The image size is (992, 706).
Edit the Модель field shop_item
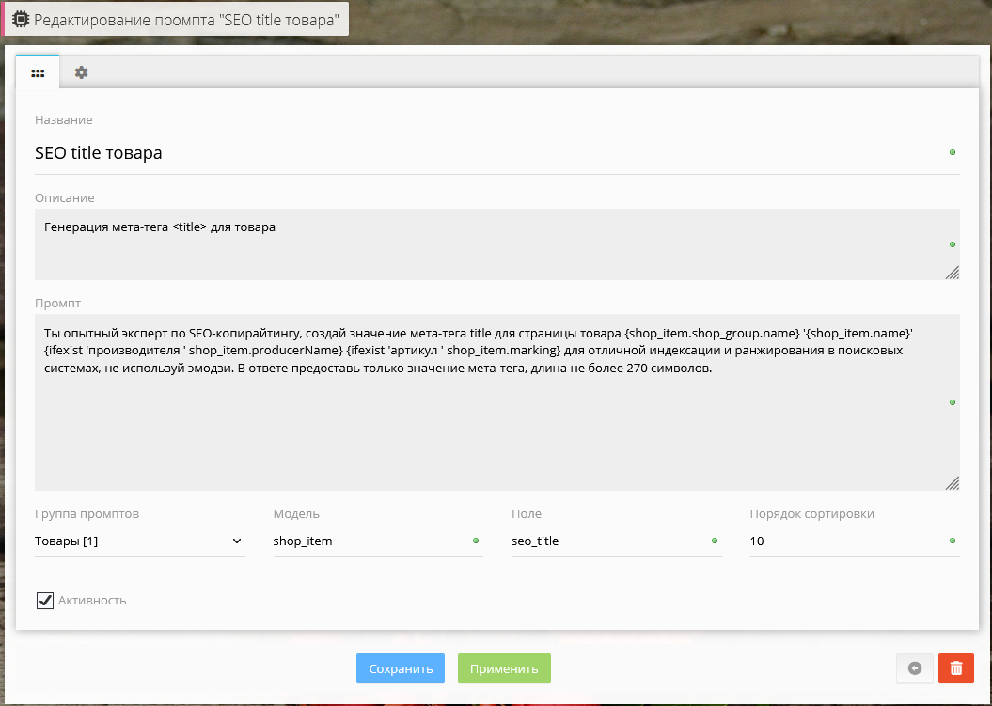coord(367,541)
